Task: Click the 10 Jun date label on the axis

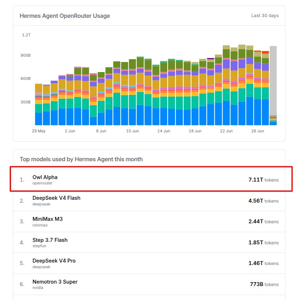Action: pos(133,131)
